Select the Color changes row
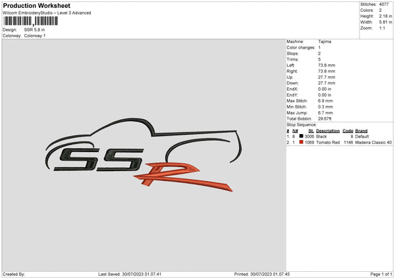 tap(303, 47)
